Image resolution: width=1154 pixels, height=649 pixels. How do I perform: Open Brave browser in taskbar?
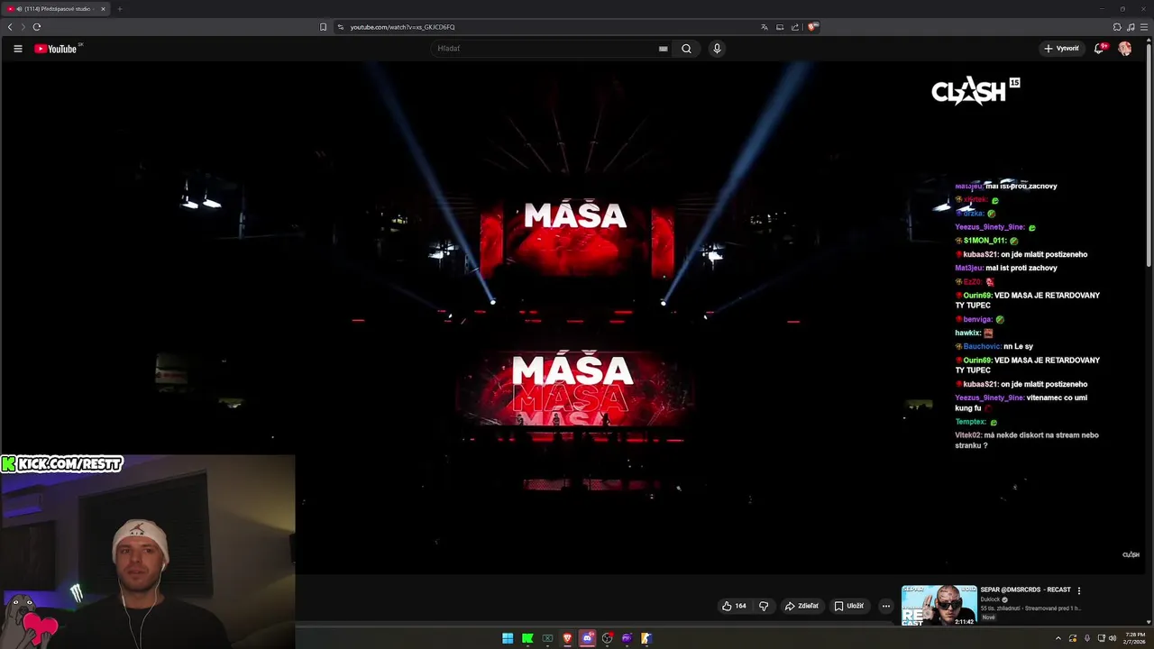click(567, 638)
